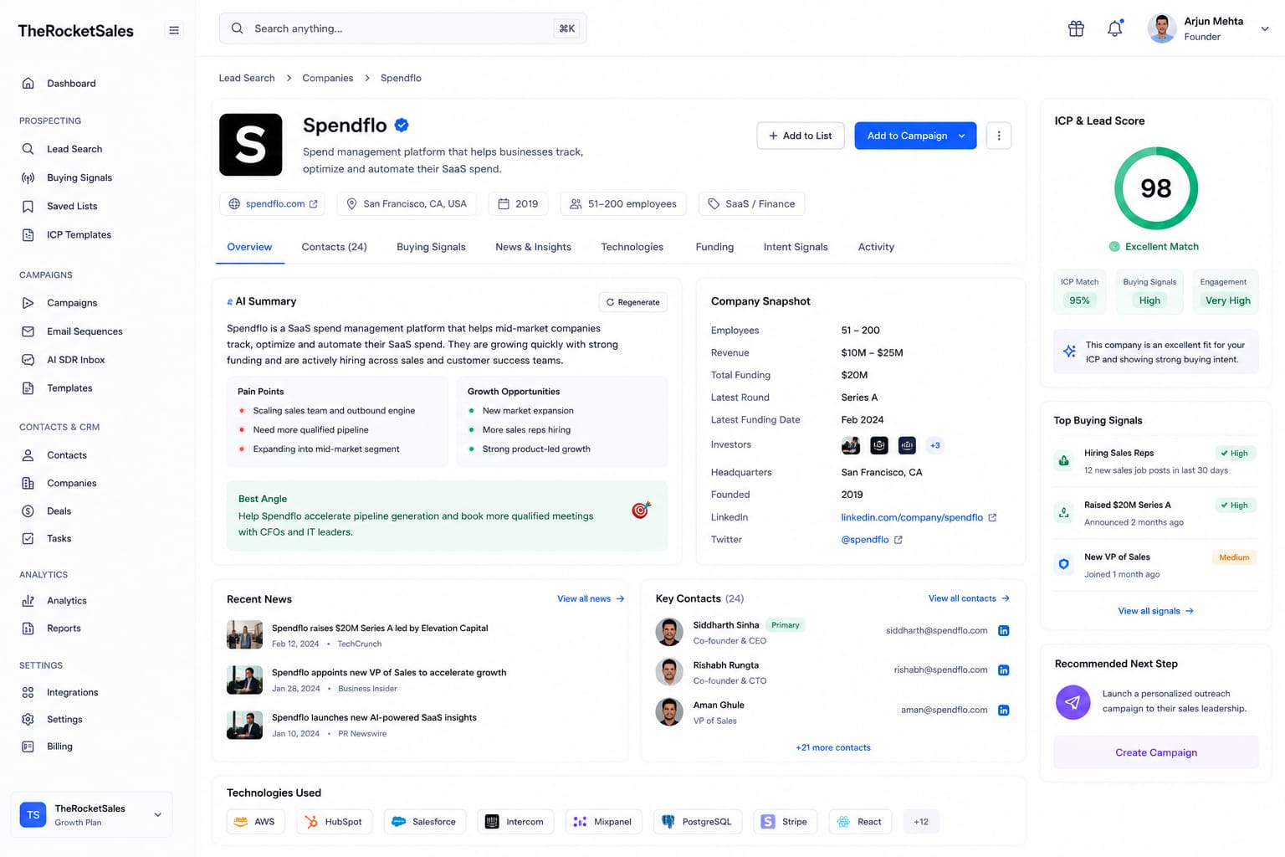Viewport: 1285px width, 857px height.
Task: Click Companies breadcrumb link
Action: coord(327,78)
